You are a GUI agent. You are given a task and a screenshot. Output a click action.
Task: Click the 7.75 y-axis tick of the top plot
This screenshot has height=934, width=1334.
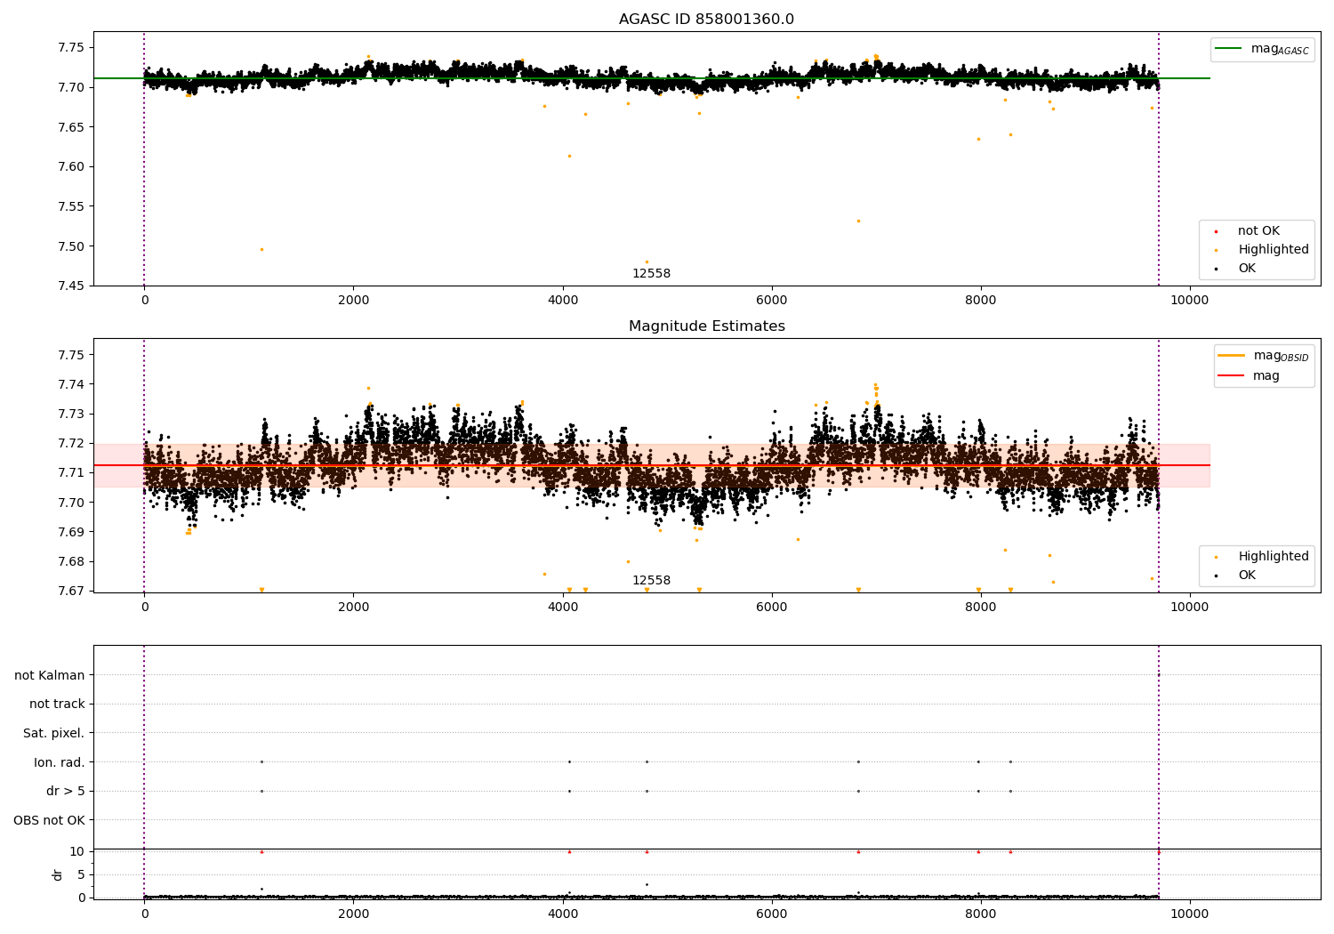pyautogui.click(x=71, y=47)
